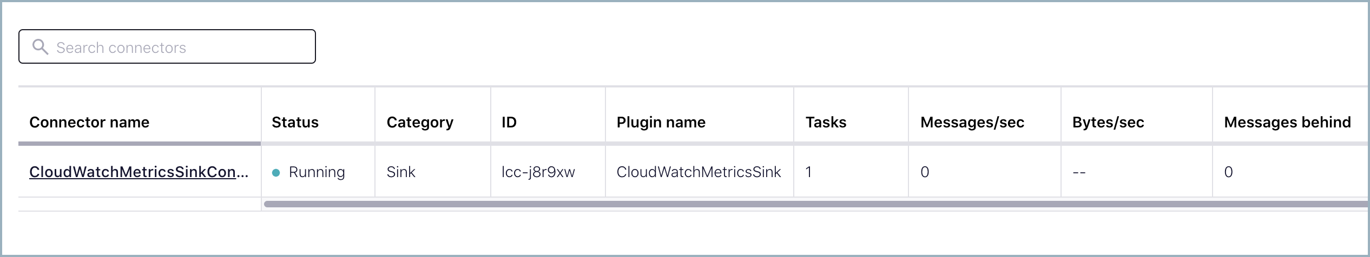
Task: Click the green Running status dot
Action: [x=276, y=173]
